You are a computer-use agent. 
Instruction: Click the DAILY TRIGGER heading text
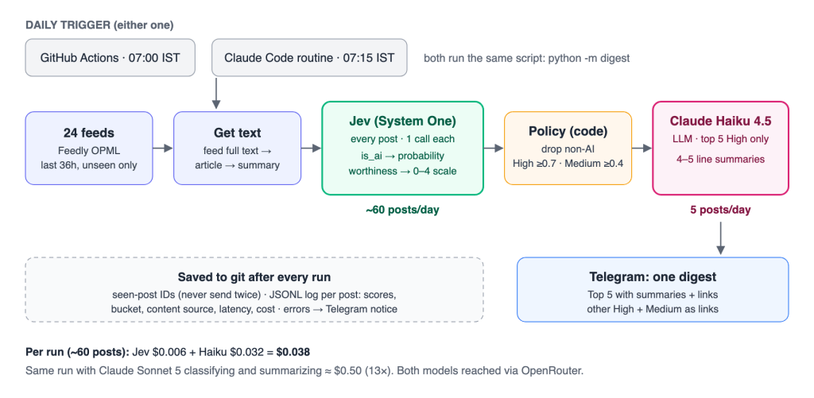coord(99,25)
